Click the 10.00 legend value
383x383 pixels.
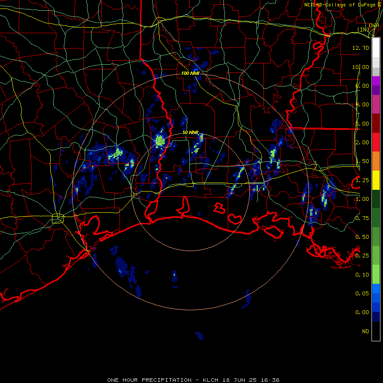coord(360,67)
